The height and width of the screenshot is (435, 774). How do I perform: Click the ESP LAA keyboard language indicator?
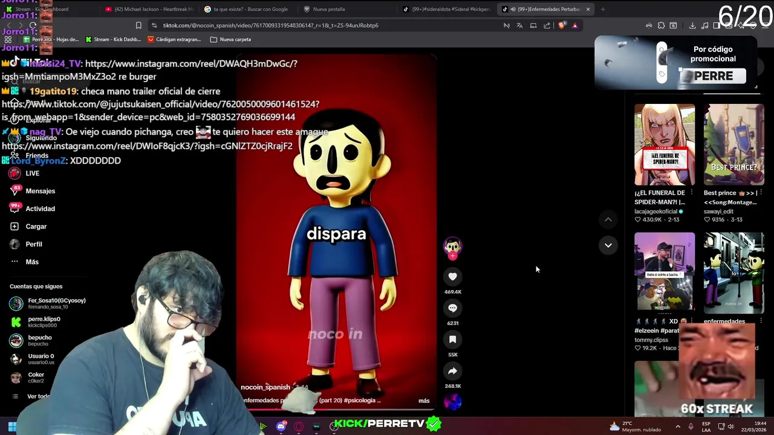tap(706, 427)
